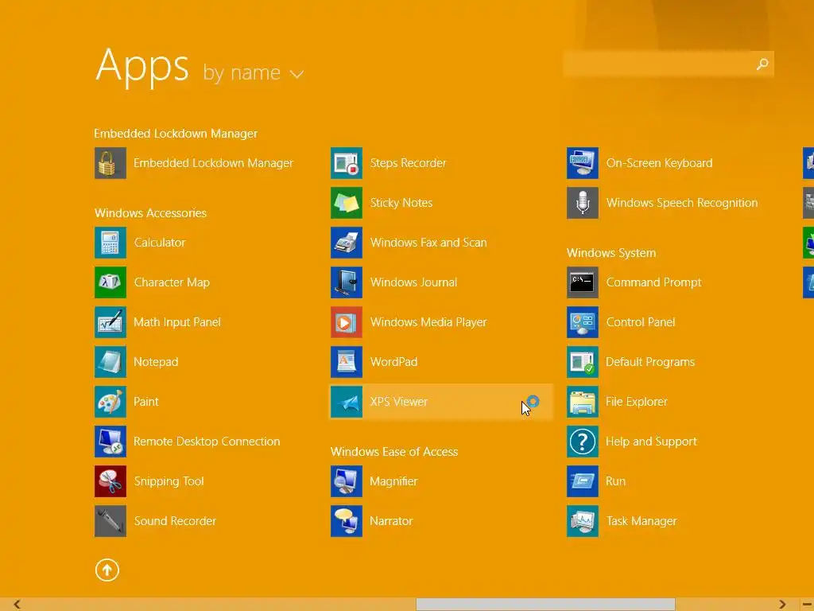The height and width of the screenshot is (611, 814).
Task: Select the 'Windows Accessories' group header
Action: pyautogui.click(x=150, y=213)
